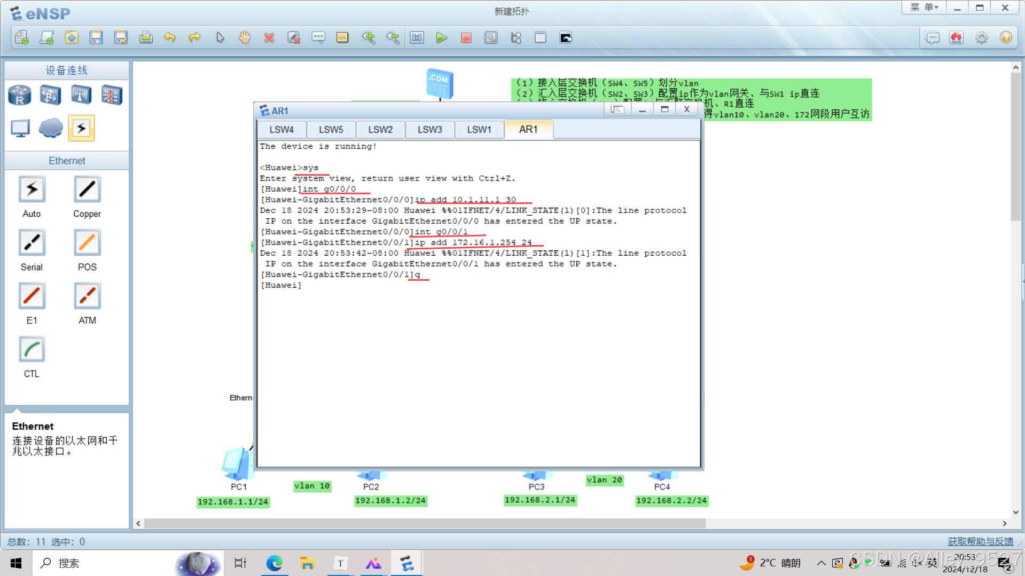Click the red X Delete tool
Viewport: 1025px width, 576px height.
tap(269, 37)
